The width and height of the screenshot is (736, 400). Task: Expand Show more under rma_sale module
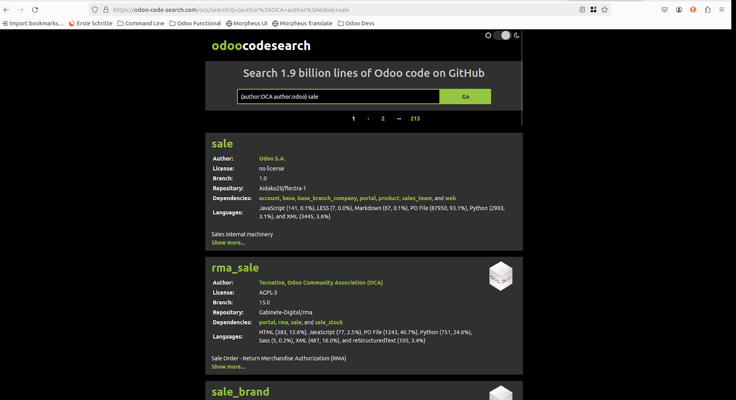point(228,367)
